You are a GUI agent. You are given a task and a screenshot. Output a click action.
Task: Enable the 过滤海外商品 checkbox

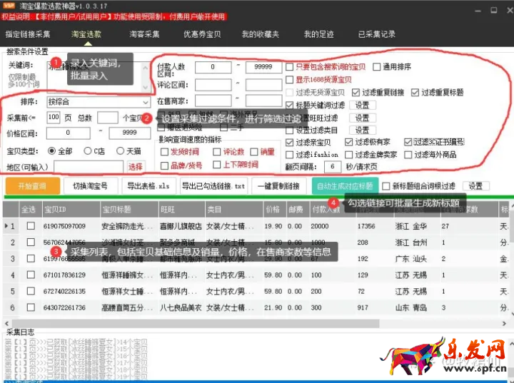click(408, 155)
